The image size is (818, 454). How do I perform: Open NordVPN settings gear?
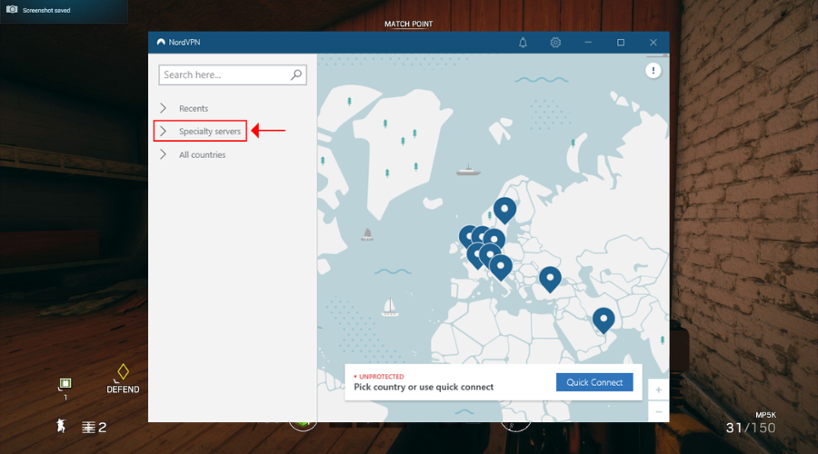click(x=555, y=43)
